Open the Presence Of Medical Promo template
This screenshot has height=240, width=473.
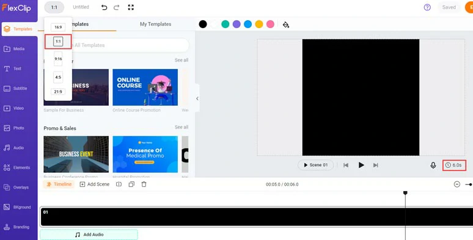click(x=145, y=154)
